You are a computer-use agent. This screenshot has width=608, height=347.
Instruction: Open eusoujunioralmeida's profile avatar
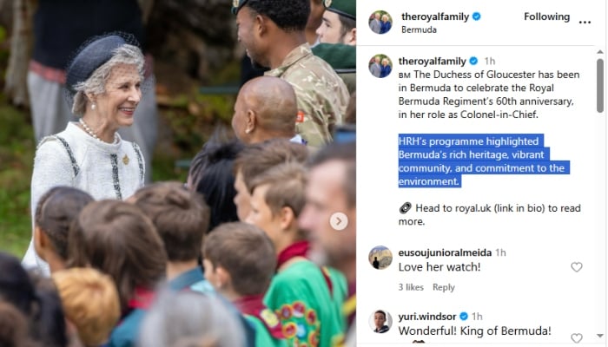point(380,258)
